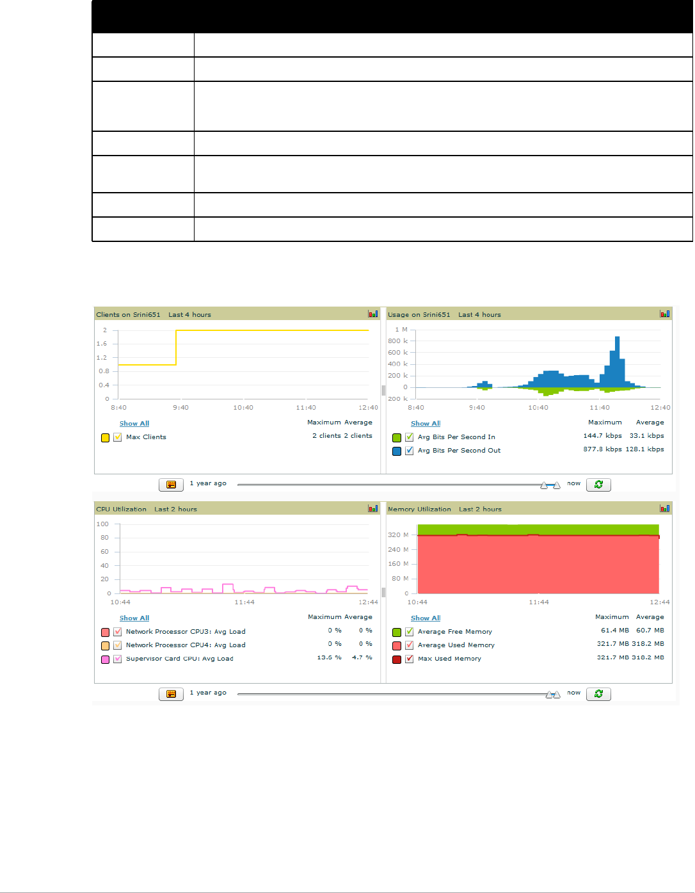Click the red Average Used Memory color swatch

397,646
